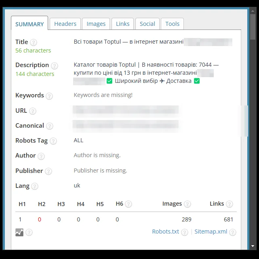Click the H1 column header
The width and height of the screenshot is (259, 259).
22,204
